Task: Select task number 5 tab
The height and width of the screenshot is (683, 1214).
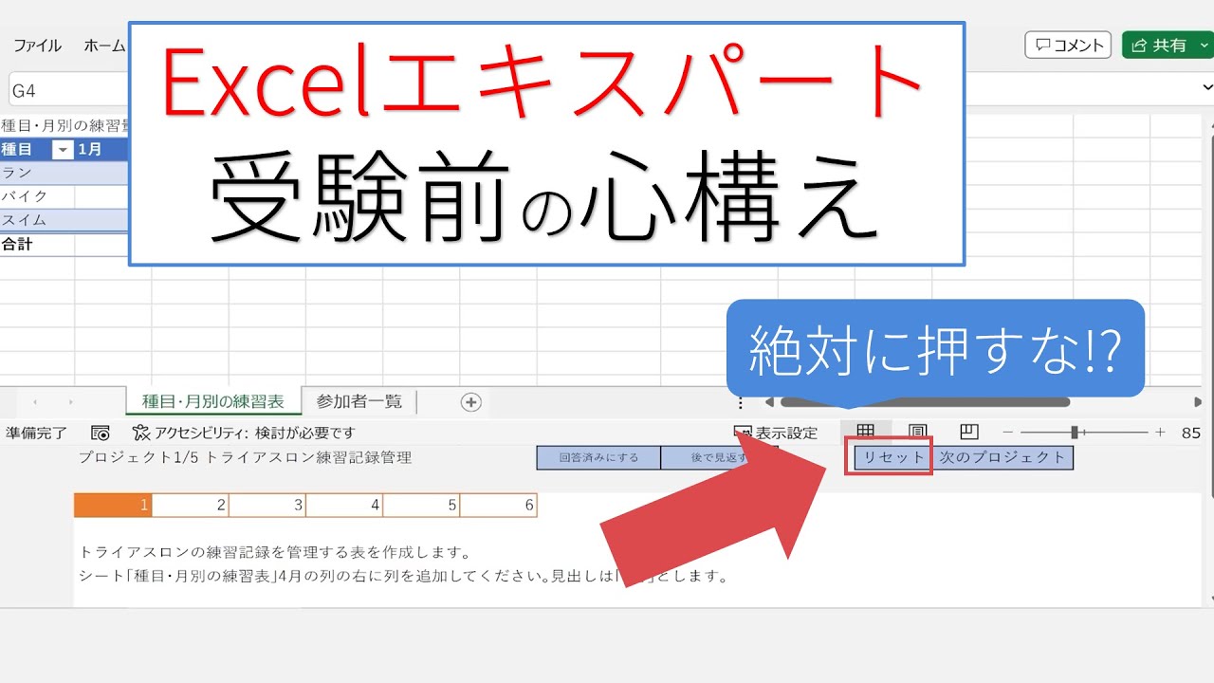Action: pyautogui.click(x=421, y=506)
